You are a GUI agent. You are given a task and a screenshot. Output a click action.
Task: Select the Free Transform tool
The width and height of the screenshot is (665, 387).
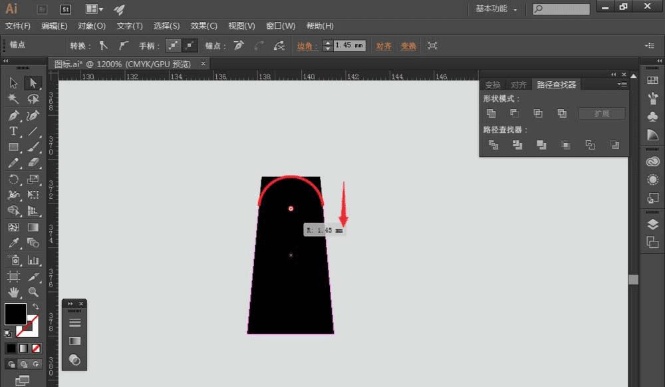click(33, 195)
